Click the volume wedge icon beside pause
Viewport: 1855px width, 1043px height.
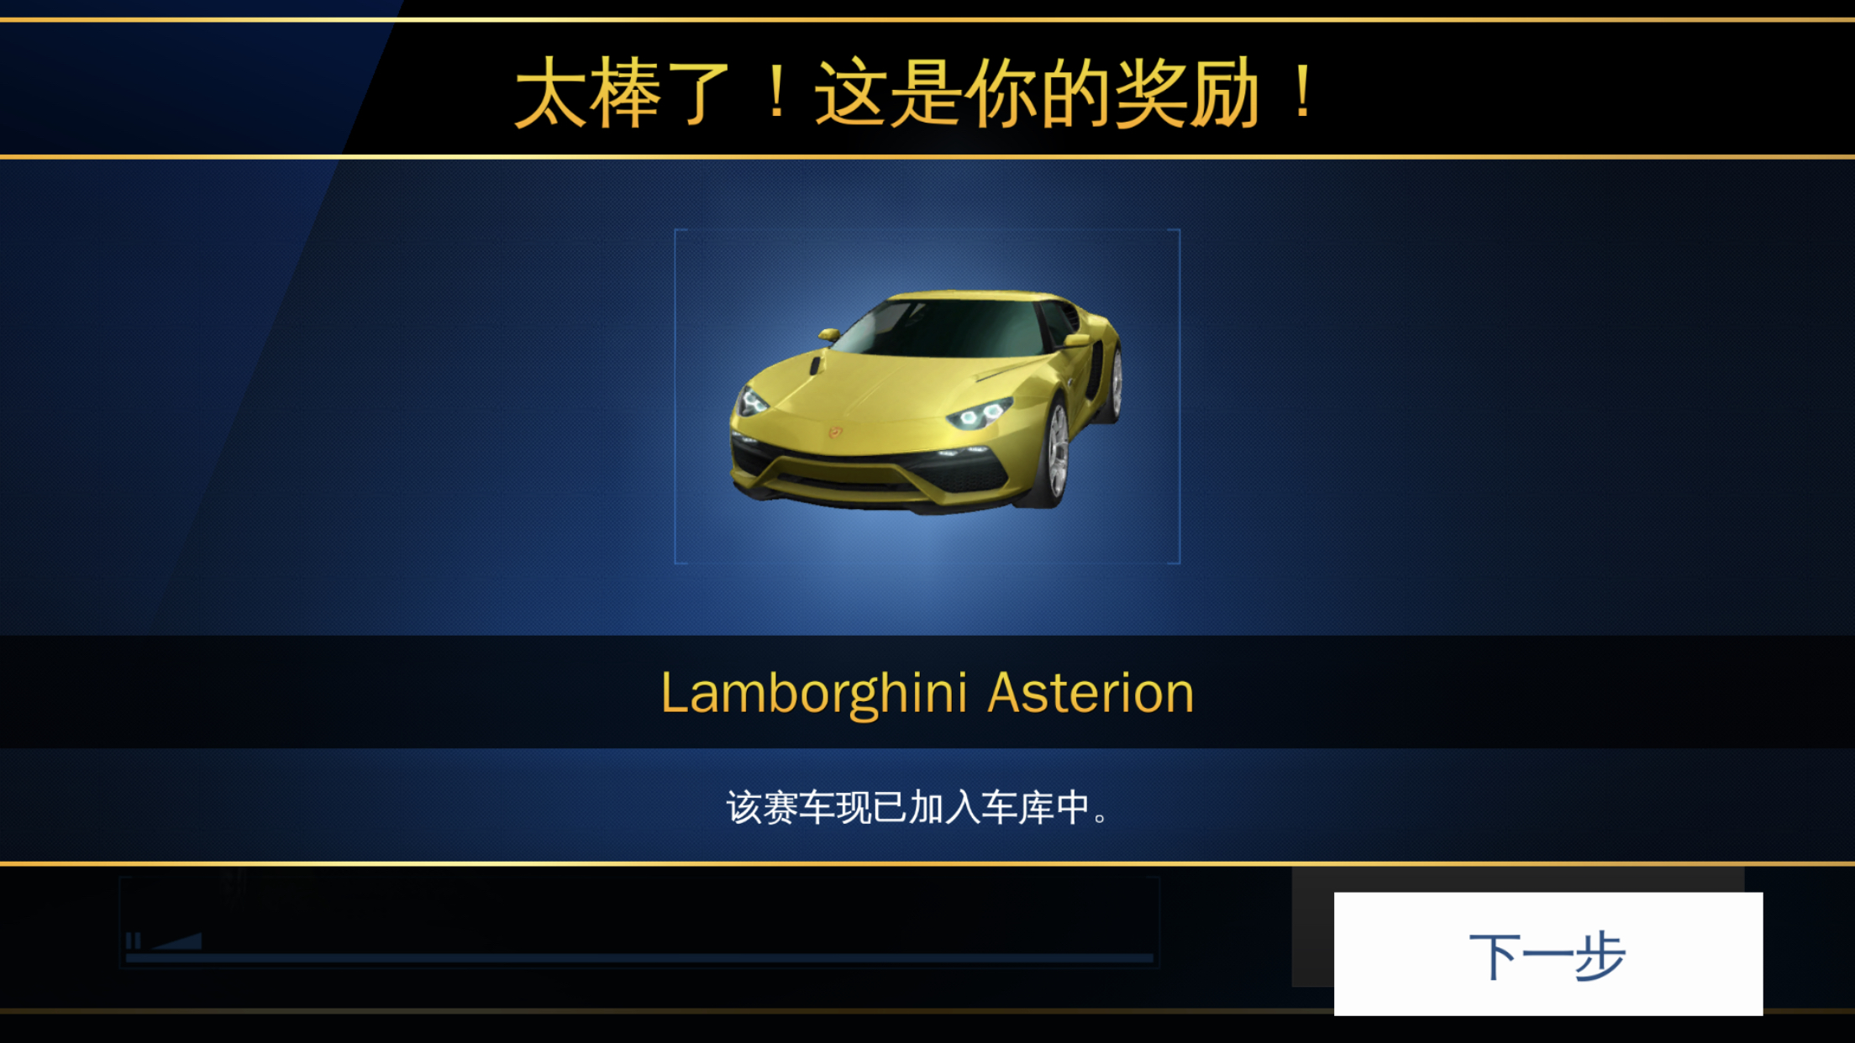click(177, 941)
